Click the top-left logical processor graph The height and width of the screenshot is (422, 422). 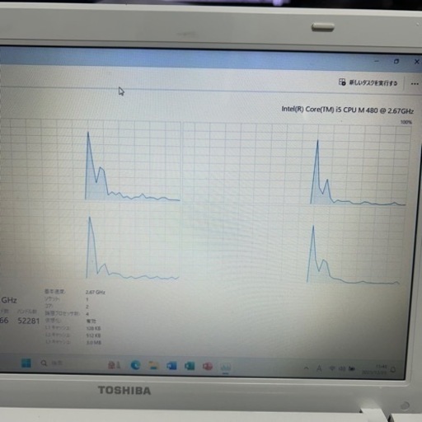click(x=90, y=161)
